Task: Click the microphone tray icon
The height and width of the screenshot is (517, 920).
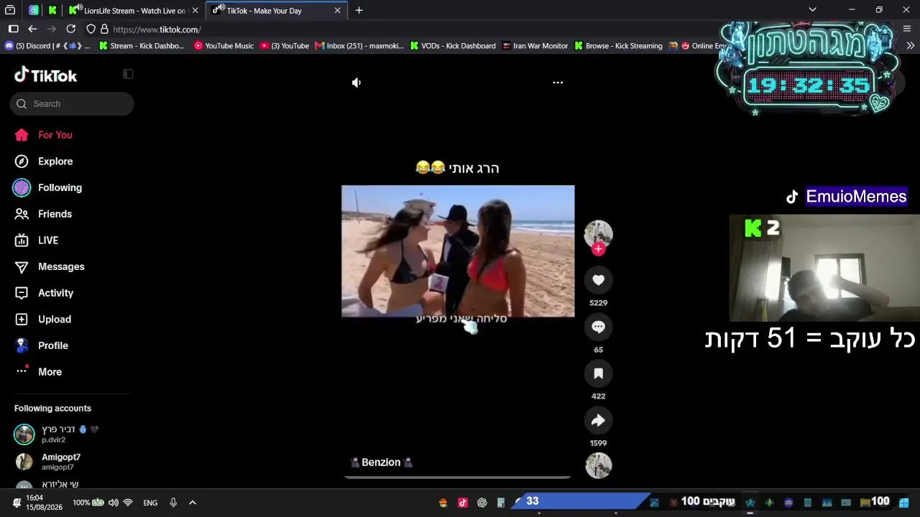Action: point(173,503)
